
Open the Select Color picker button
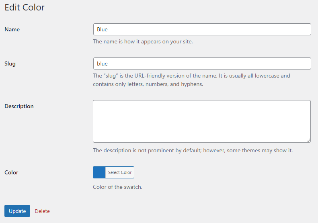[119, 172]
